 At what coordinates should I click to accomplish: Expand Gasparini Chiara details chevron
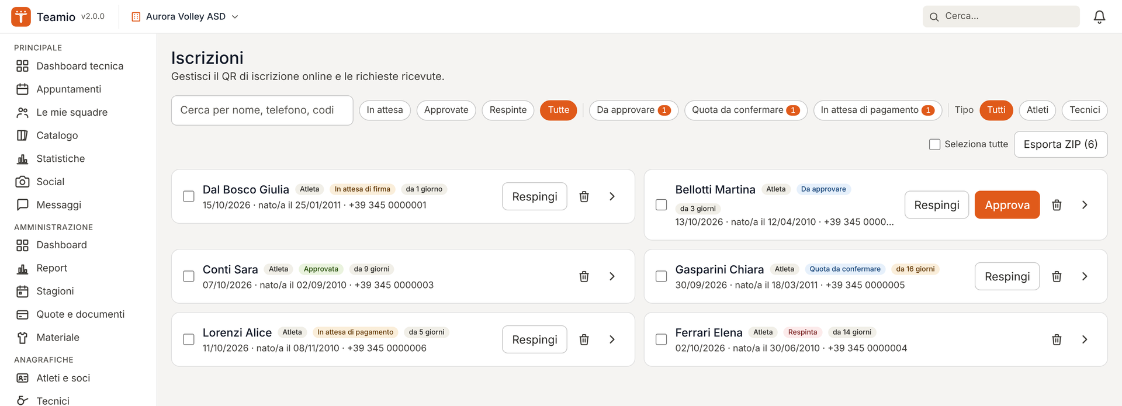(x=1085, y=276)
